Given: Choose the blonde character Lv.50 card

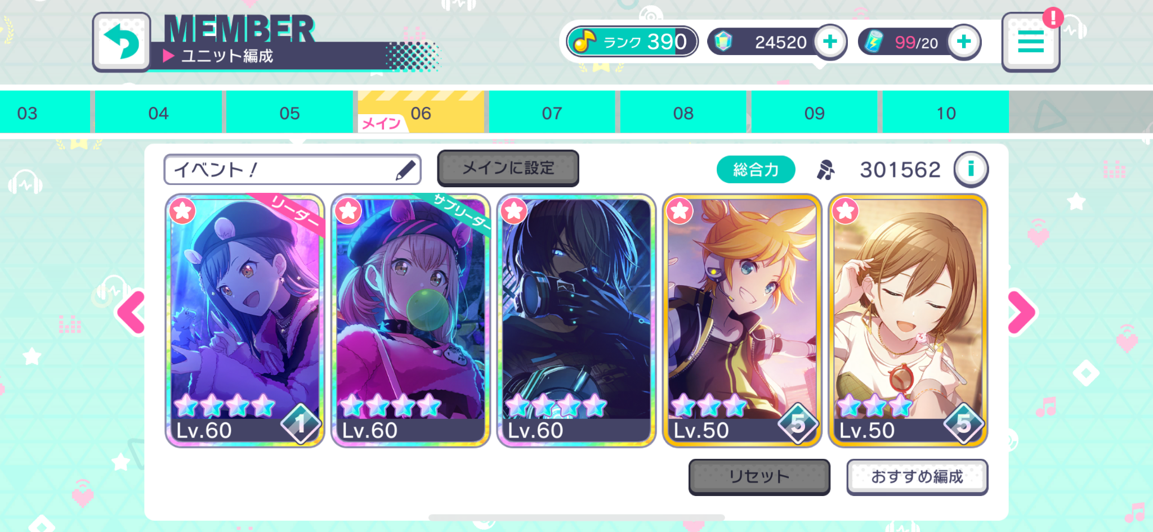Looking at the screenshot, I should [742, 321].
